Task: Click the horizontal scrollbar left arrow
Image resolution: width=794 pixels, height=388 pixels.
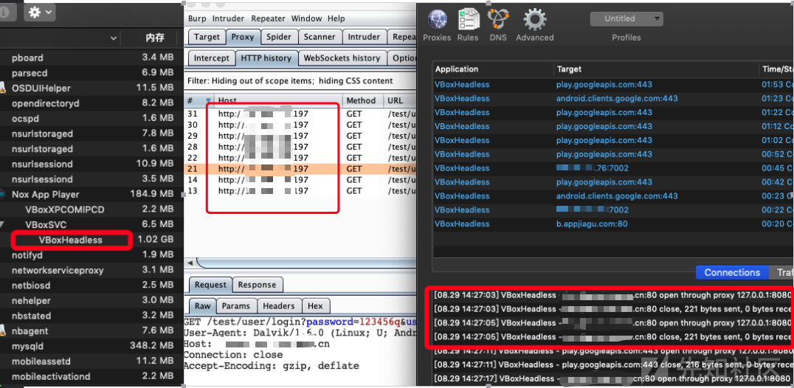Action: tap(190, 263)
